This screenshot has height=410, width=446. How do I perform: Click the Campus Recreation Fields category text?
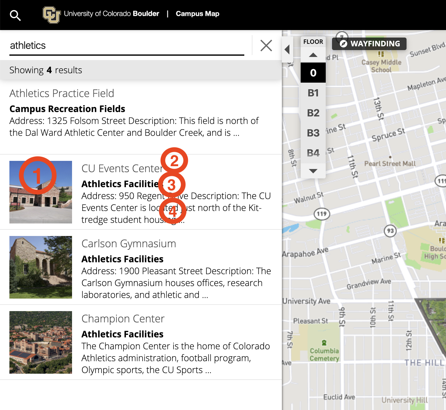(67, 109)
